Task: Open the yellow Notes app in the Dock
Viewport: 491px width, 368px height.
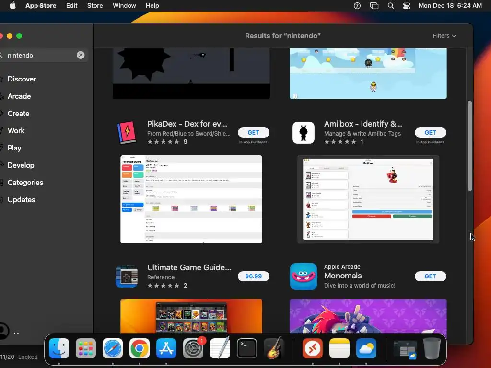Action: 339,348
